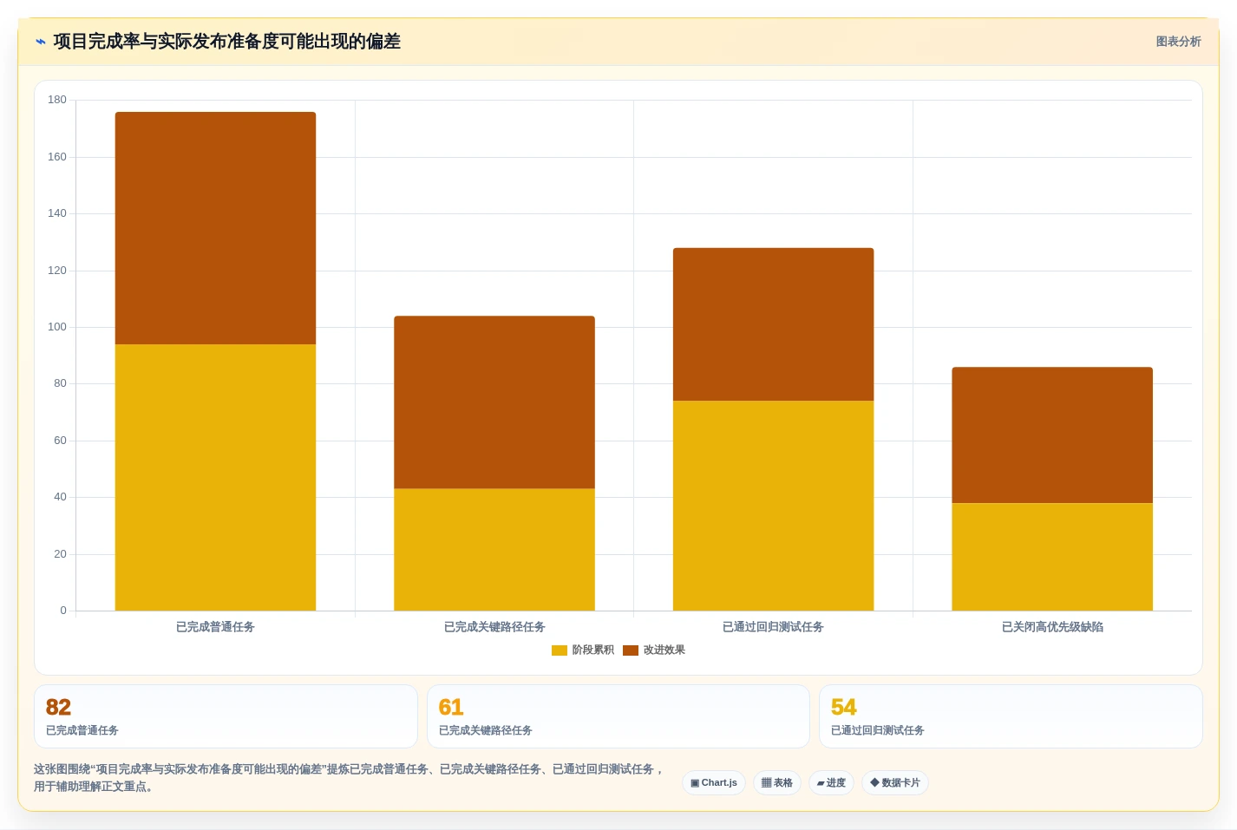Click the blue lightning icon beside title
Viewport: 1237px width, 830px height.
[x=41, y=42]
